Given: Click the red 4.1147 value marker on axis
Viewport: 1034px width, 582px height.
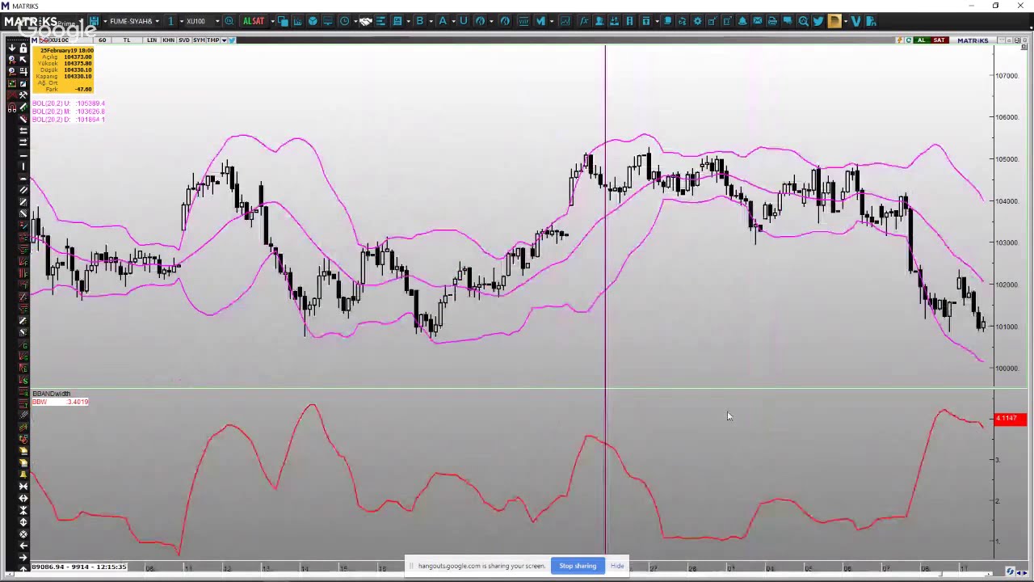Looking at the screenshot, I should (1010, 418).
